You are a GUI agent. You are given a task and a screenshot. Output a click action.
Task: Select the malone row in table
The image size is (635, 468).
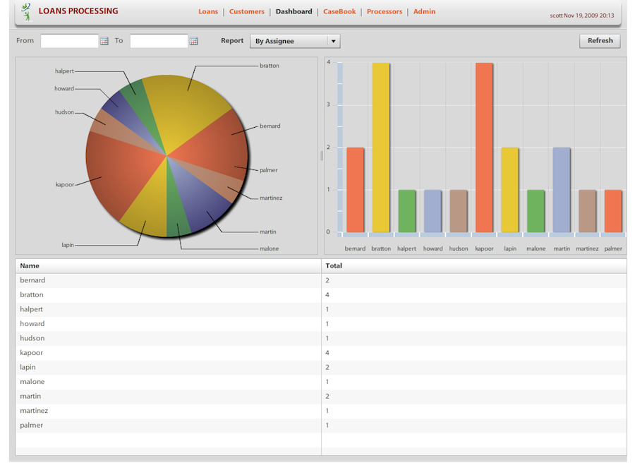(321, 382)
